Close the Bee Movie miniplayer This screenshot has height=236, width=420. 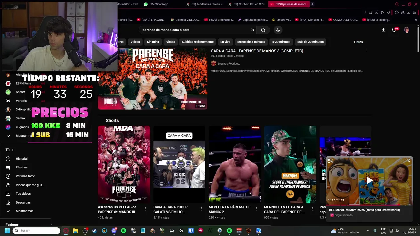[x=409, y=161]
